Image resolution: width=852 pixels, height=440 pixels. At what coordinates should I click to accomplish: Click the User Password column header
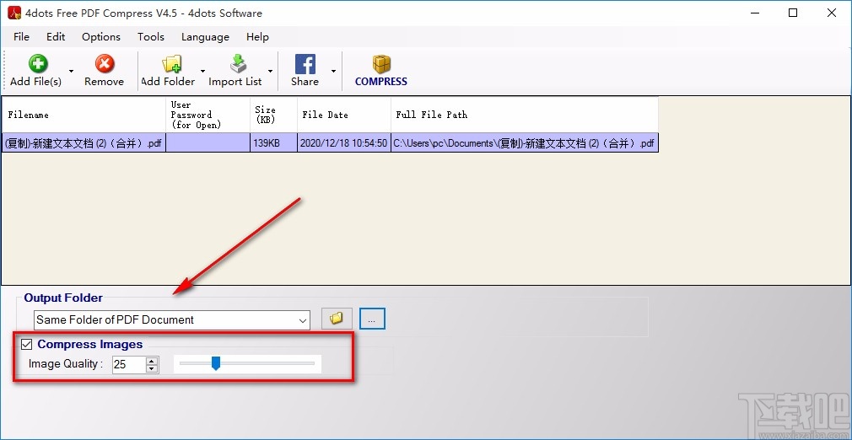tap(208, 115)
